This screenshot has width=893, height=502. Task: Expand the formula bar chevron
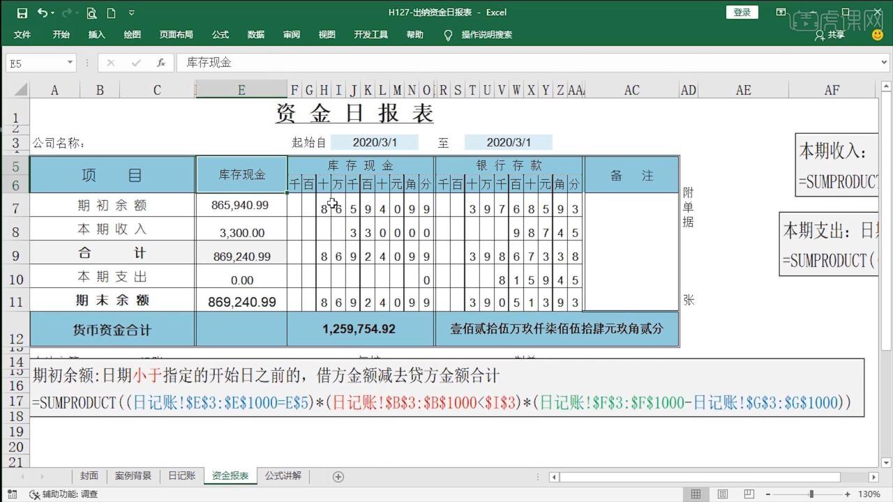coord(885,63)
